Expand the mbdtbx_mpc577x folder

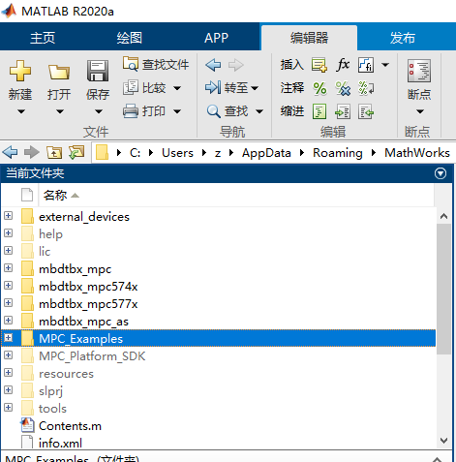(x=9, y=303)
